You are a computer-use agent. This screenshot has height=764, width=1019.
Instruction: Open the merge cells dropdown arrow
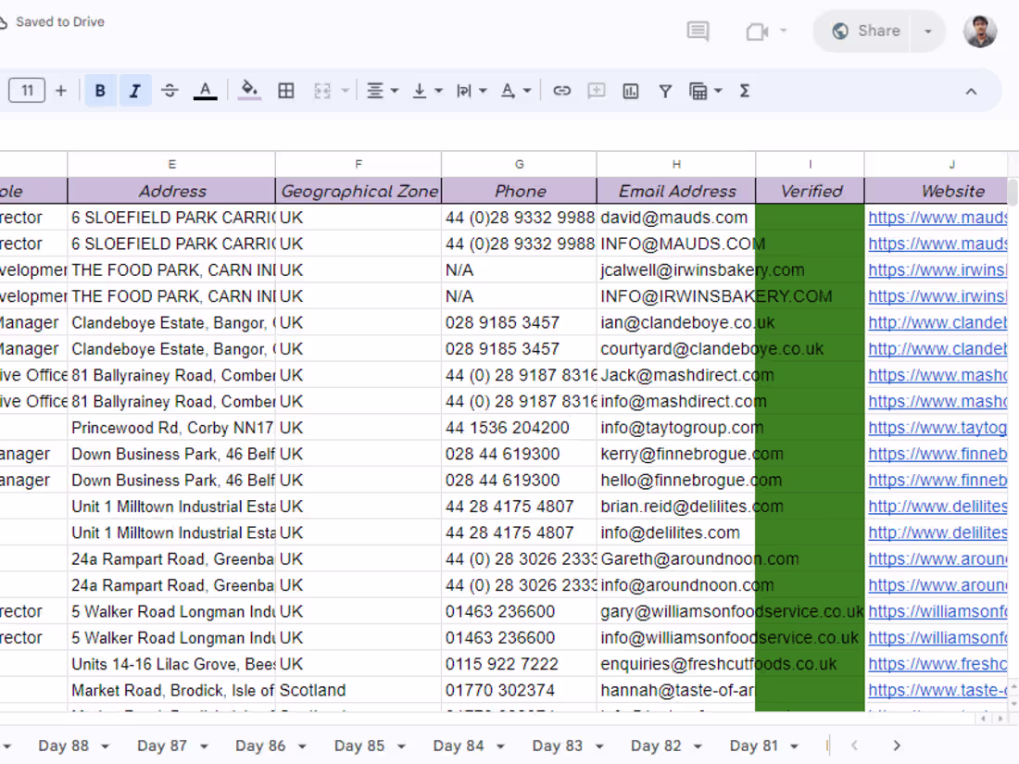click(x=345, y=90)
